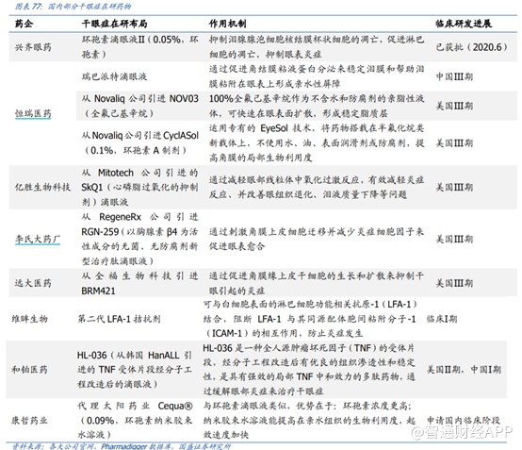The height and width of the screenshot is (450, 522).
Task: Click the 临床研发进展 column header
Action: point(464,24)
